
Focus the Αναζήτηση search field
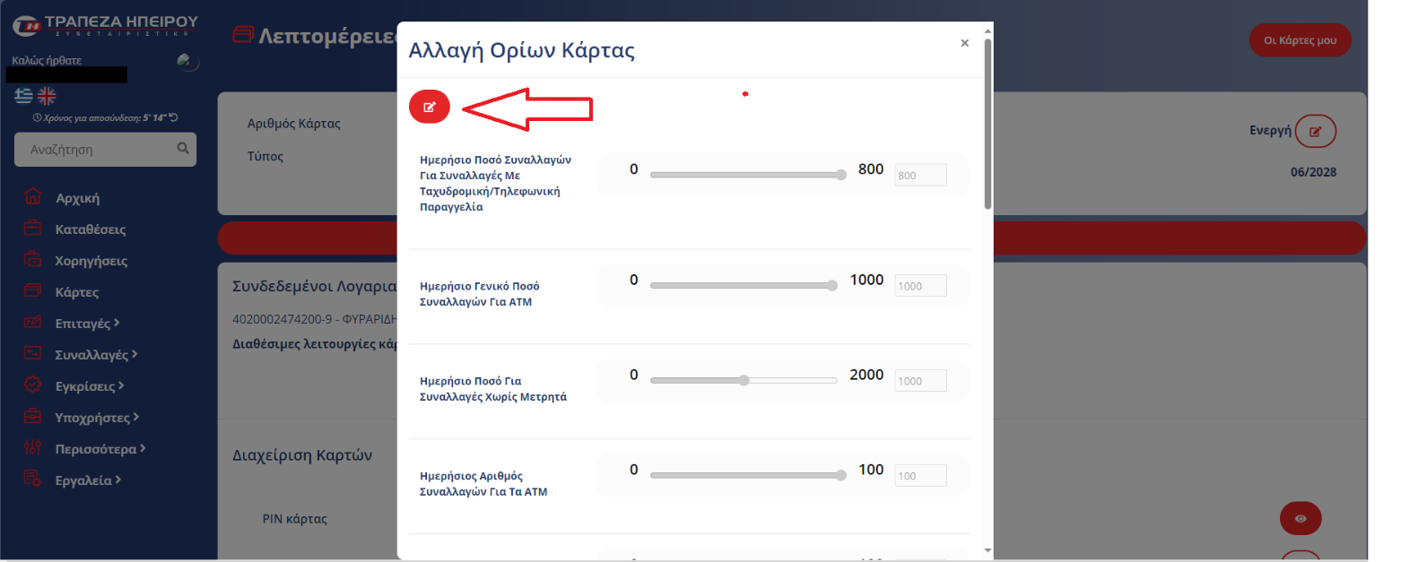coord(105,149)
